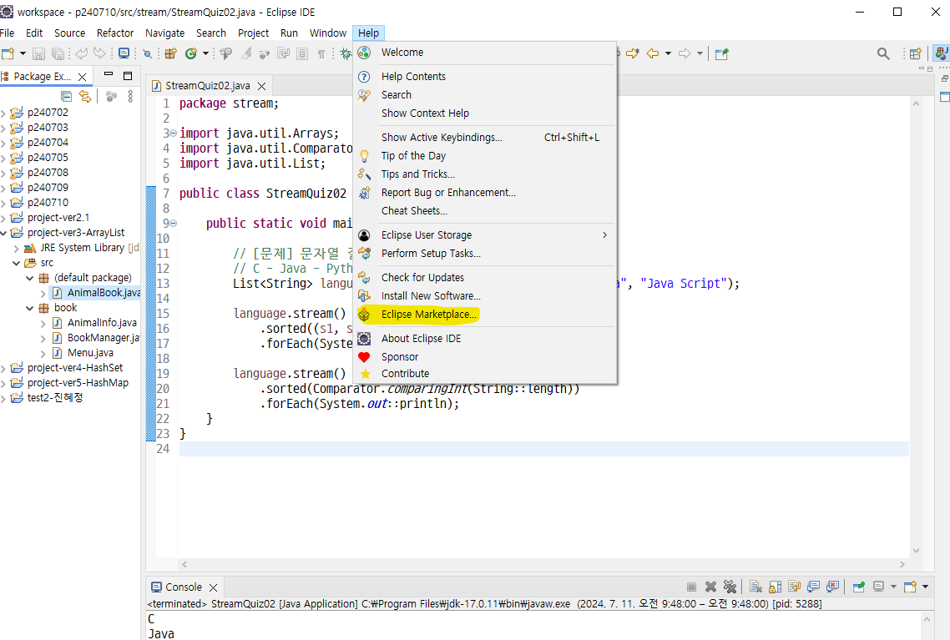Viewport: 950px width, 640px height.
Task: Close the StreamQuiz02.java tab
Action: (262, 86)
